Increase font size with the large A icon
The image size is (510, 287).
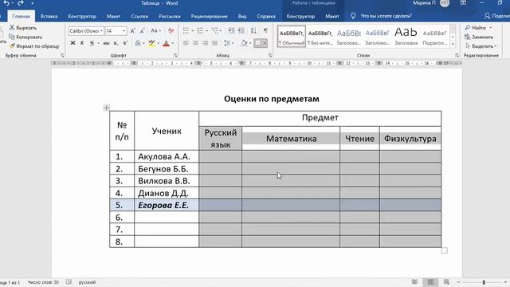[132, 31]
